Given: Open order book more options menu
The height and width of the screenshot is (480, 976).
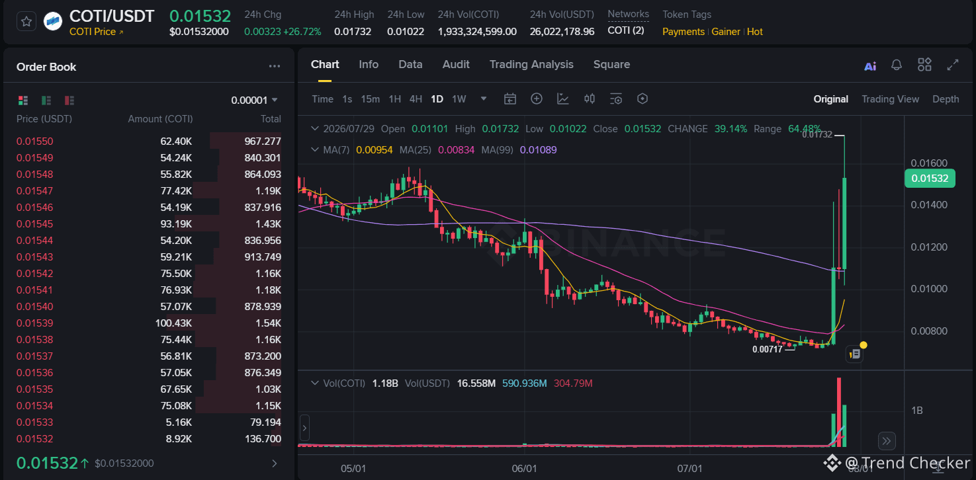Looking at the screenshot, I should pyautogui.click(x=275, y=67).
